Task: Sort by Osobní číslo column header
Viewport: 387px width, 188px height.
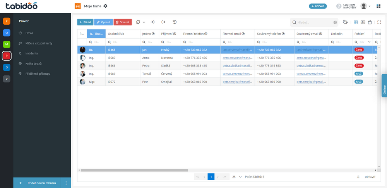Action: pyautogui.click(x=123, y=34)
